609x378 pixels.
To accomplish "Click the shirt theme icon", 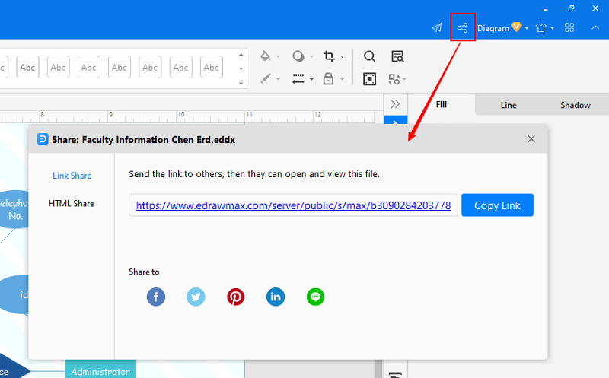I will [x=541, y=28].
